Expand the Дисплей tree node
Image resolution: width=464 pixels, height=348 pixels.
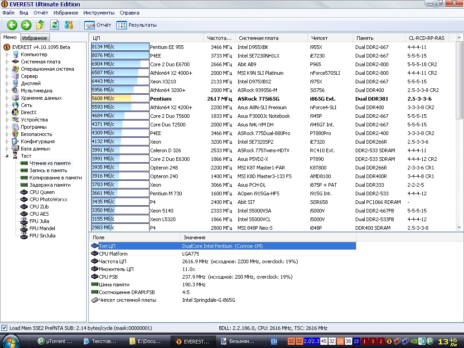7,83
